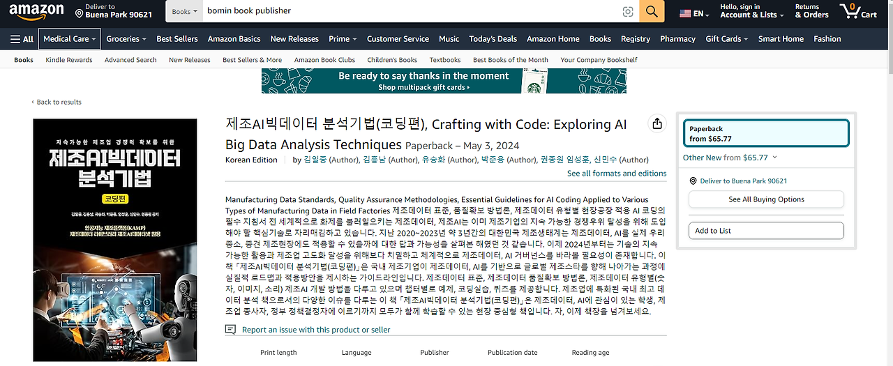The width and height of the screenshot is (893, 366).
Task: Open Today's Deals nav item
Action: tap(493, 39)
